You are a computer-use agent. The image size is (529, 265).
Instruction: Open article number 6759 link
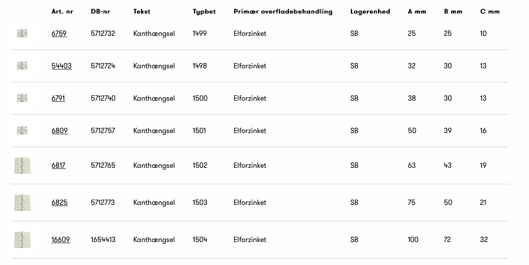(59, 34)
